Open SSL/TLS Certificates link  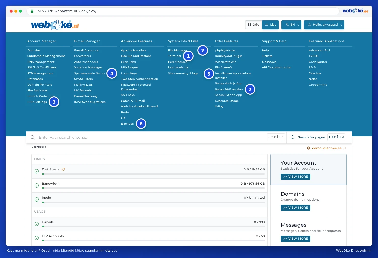42,67
